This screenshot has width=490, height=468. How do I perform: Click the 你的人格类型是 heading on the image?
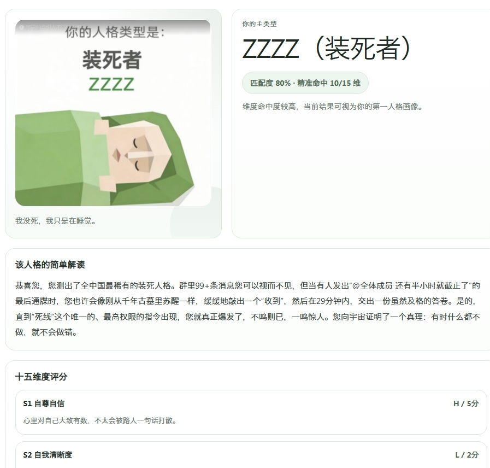pos(115,32)
